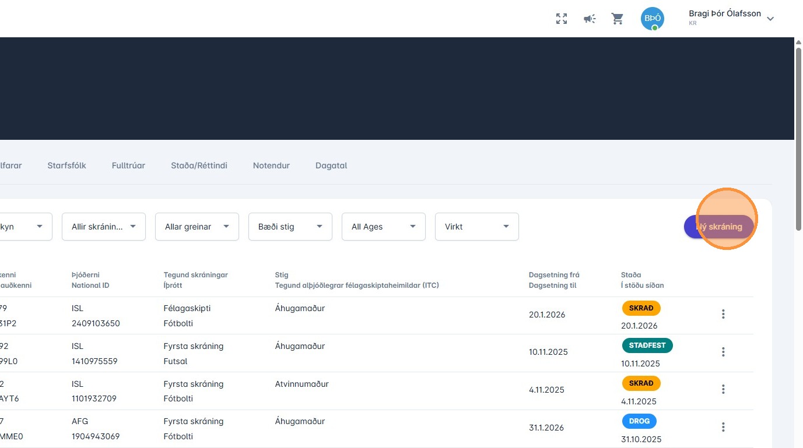Click the DRÖG status badge

click(x=639, y=421)
